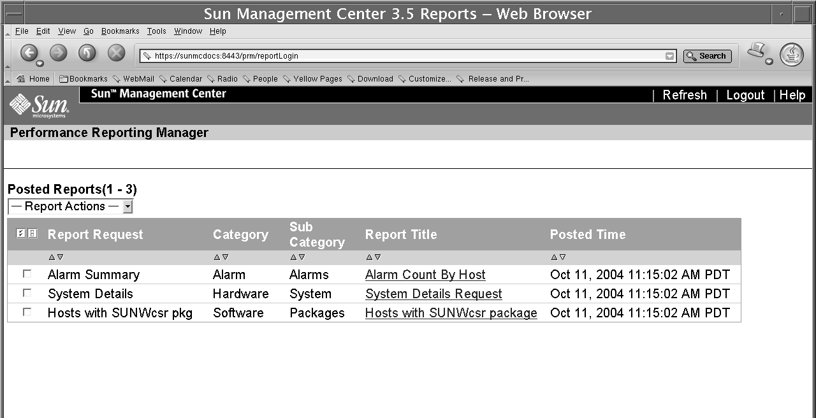
Task: Sort Category column ascending
Action: pyautogui.click(x=217, y=257)
